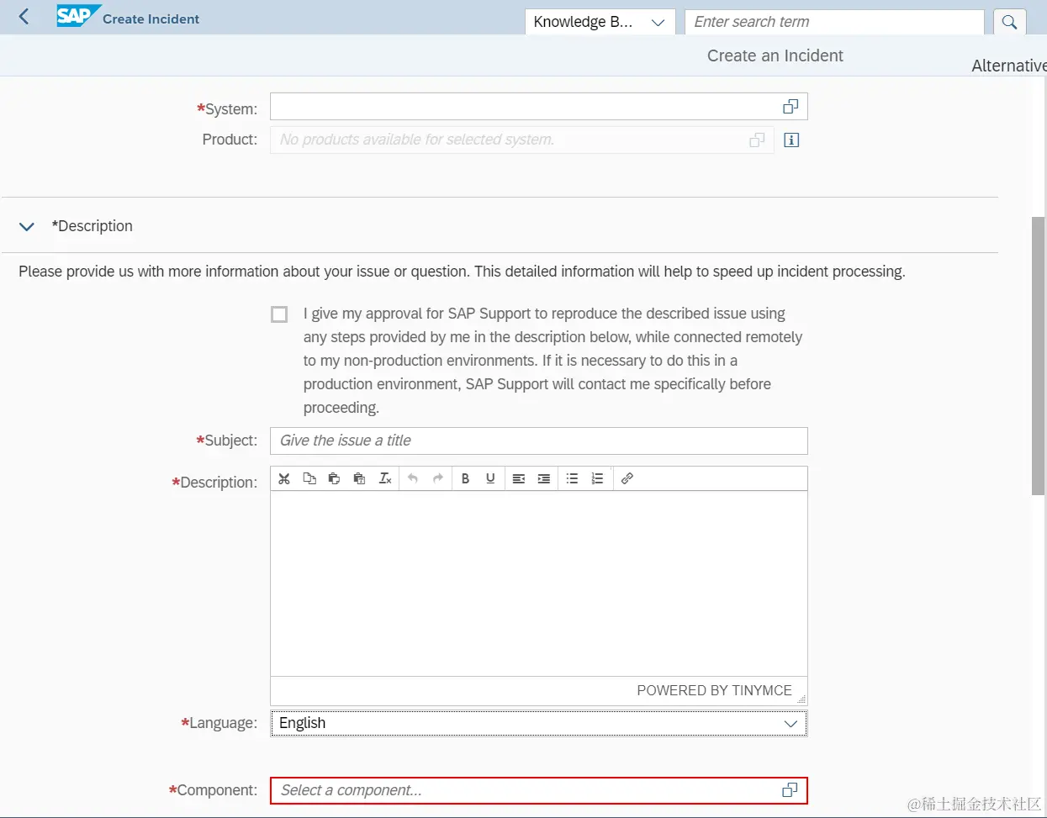Toggle underline formatting
1047x818 pixels.
(490, 478)
